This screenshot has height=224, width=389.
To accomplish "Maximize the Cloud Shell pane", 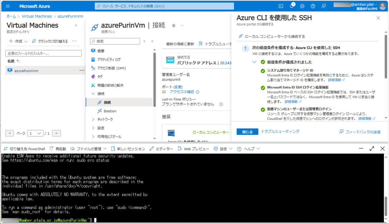I will coord(372,148).
